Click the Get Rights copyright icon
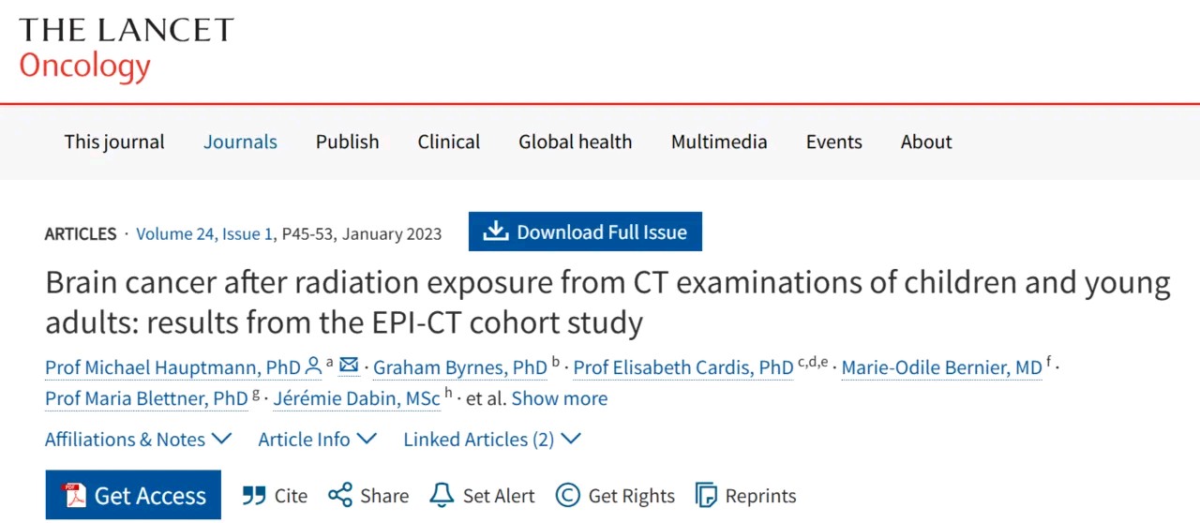 coord(567,495)
